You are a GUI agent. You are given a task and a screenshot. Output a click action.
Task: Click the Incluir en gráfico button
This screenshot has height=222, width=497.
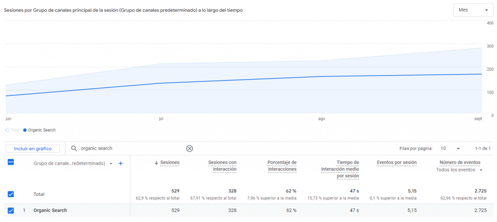[x=33, y=148]
